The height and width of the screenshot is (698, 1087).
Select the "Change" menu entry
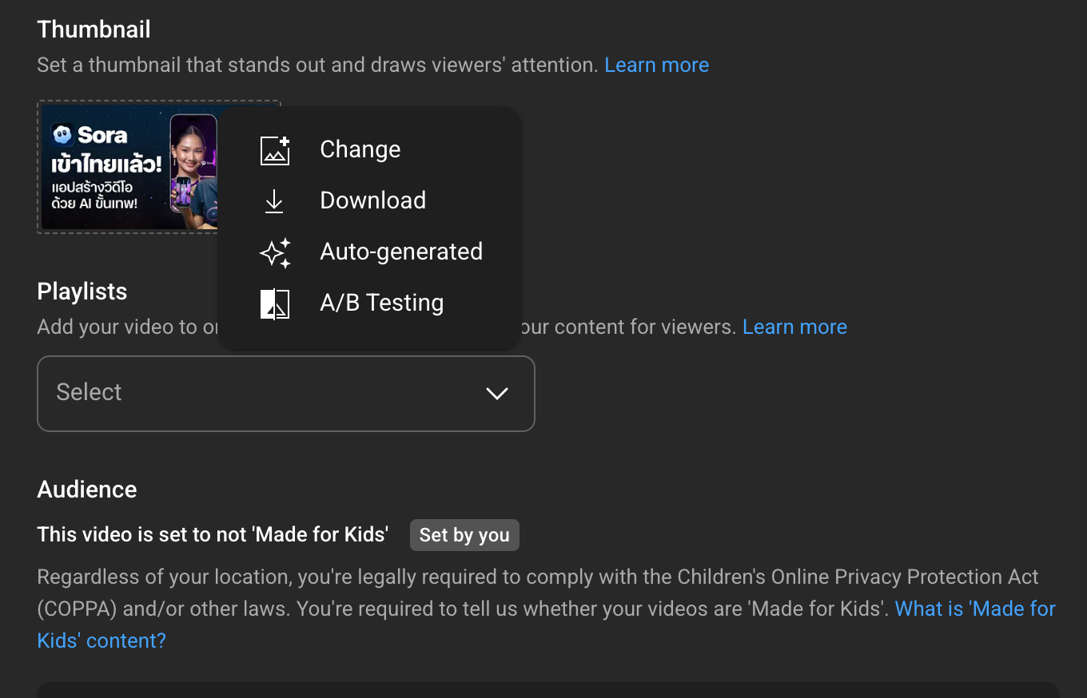360,150
